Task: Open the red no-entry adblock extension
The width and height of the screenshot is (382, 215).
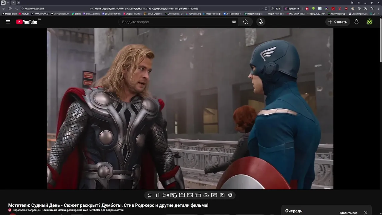Action: tap(346, 9)
